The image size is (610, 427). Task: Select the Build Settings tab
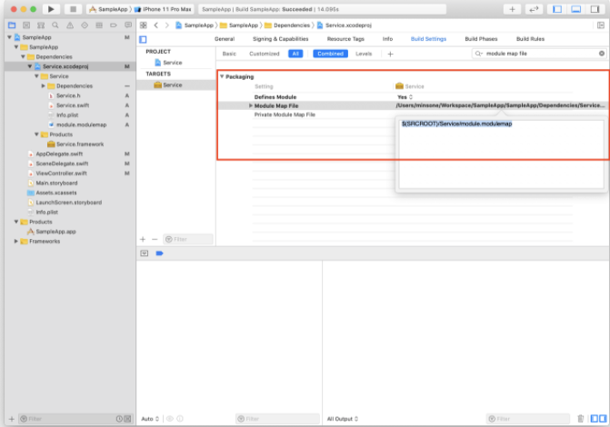click(x=428, y=39)
